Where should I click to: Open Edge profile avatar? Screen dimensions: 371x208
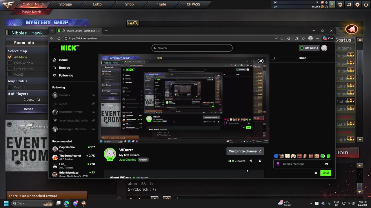(x=310, y=38)
